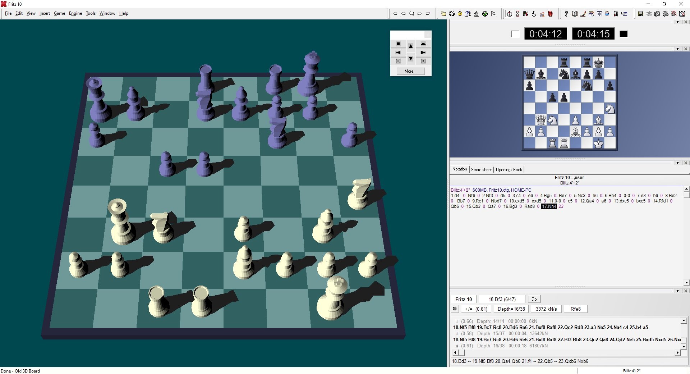Zoom in 3D board bottom-left button
Image resolution: width=690 pixels, height=374 pixels.
click(x=398, y=61)
